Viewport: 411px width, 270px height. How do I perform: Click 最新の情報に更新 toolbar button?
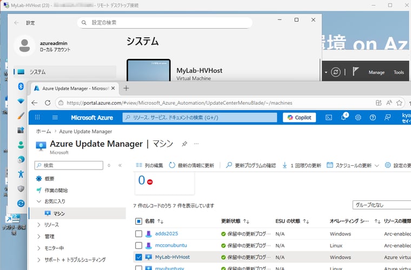(191, 165)
